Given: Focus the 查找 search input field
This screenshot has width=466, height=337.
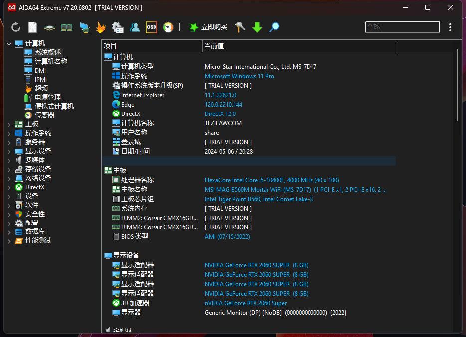Looking at the screenshot, I should tap(402, 27).
